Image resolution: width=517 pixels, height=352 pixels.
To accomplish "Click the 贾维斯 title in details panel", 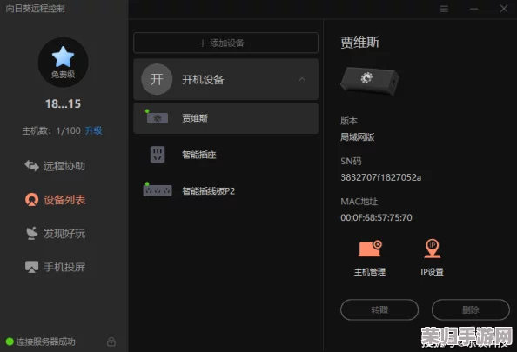I will click(360, 43).
